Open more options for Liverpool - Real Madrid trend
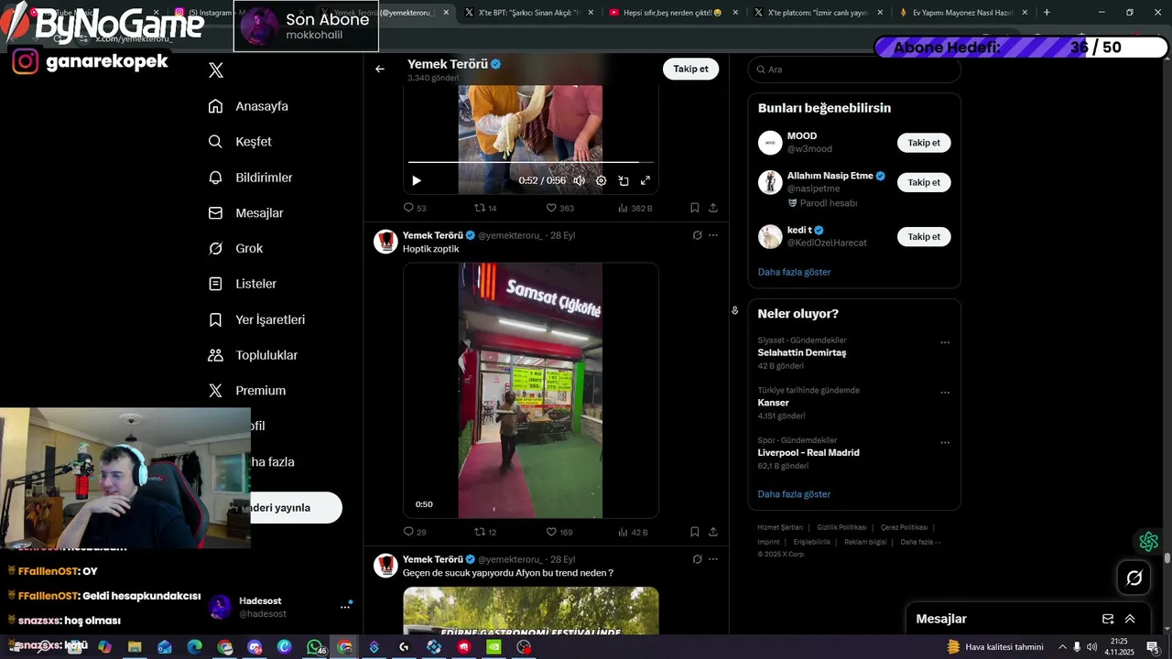Viewport: 1172px width, 659px height. (945, 443)
